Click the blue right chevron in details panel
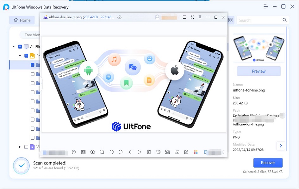The image size is (299, 189). (x=281, y=146)
